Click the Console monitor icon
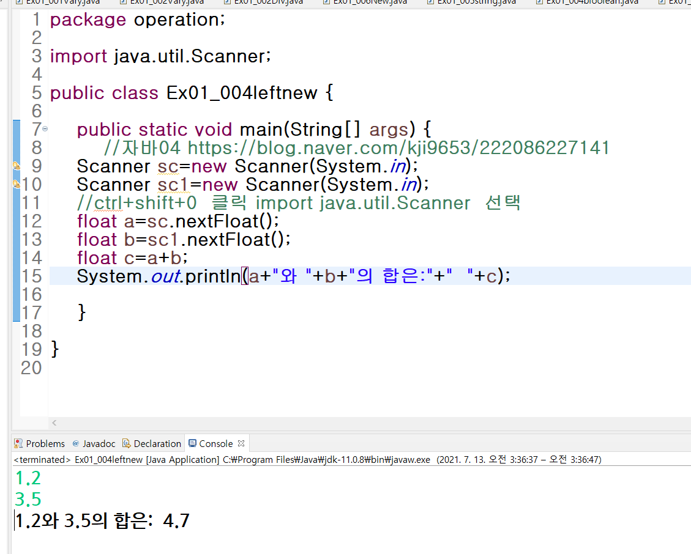The image size is (691, 554). pos(193,443)
